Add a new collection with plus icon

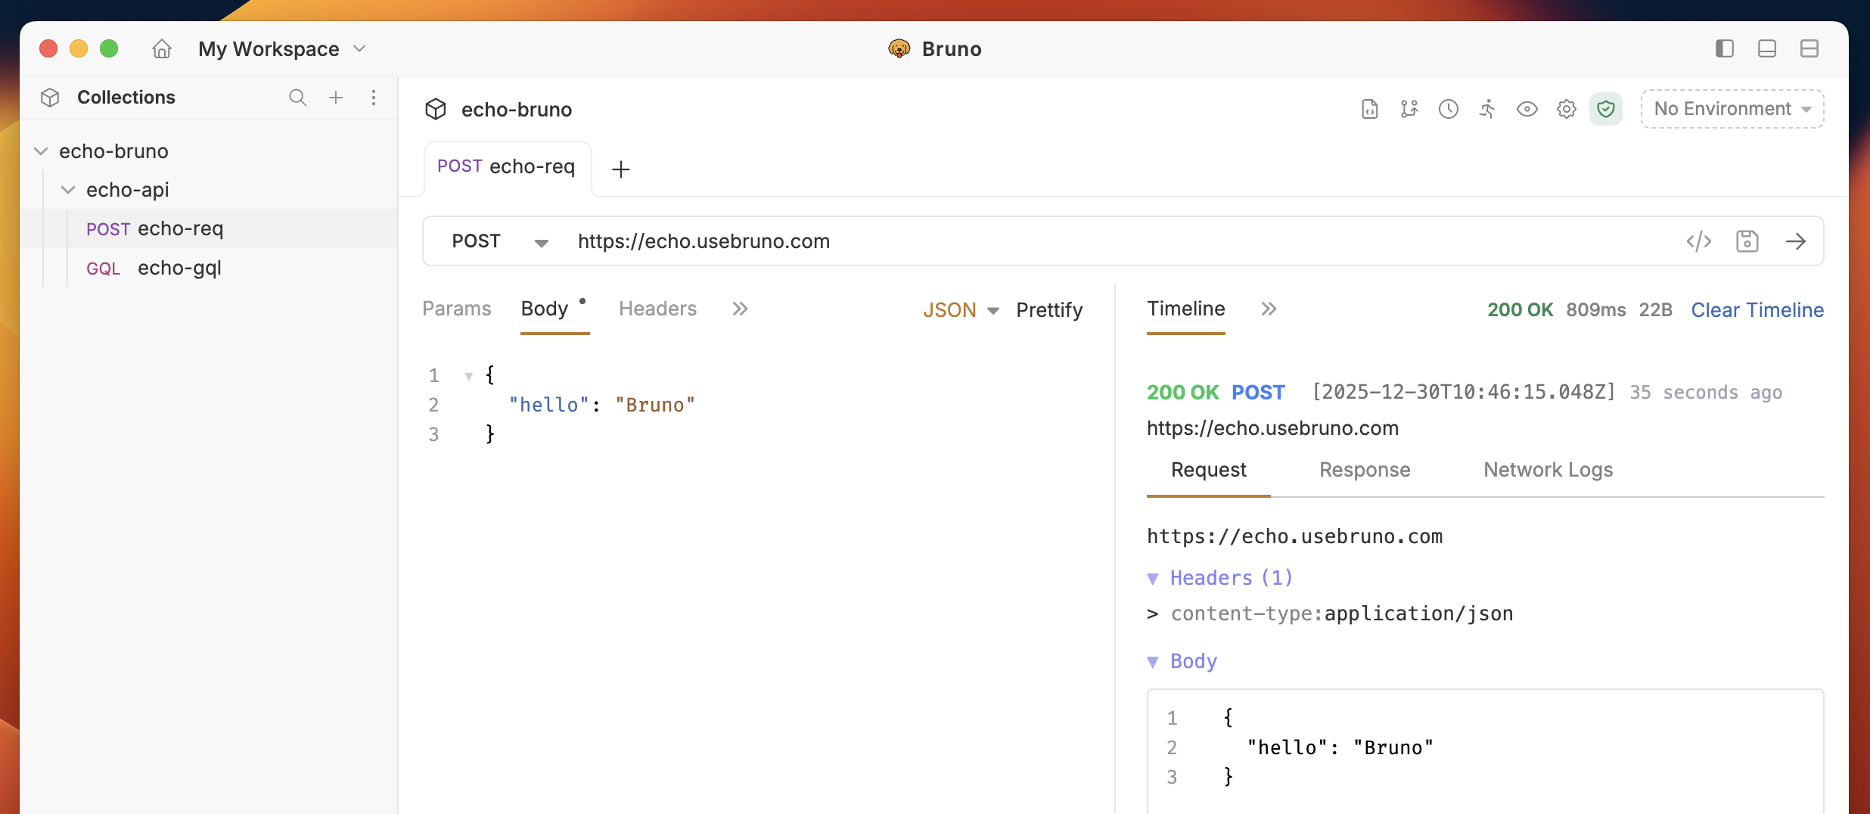coord(336,98)
